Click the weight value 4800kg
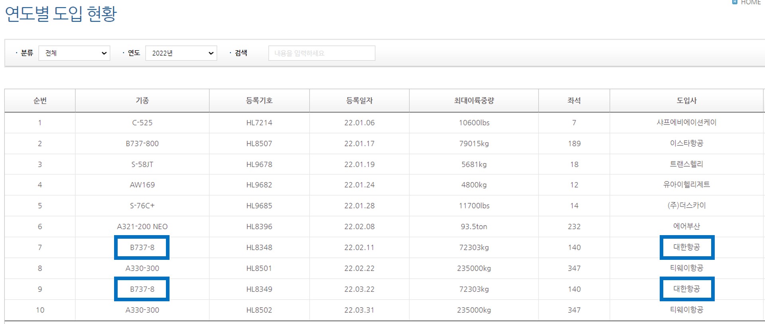This screenshot has width=765, height=324. (474, 185)
